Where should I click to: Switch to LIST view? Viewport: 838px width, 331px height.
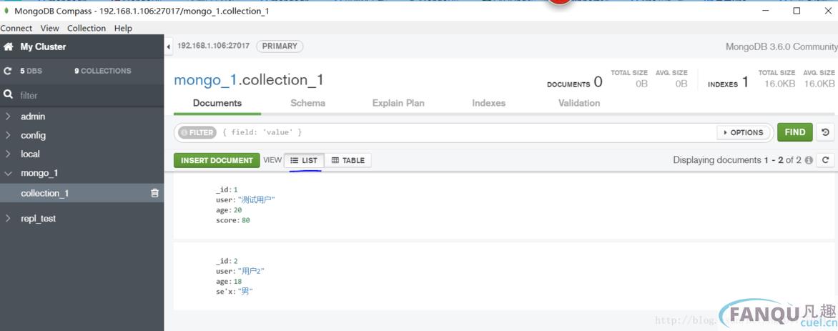304,160
